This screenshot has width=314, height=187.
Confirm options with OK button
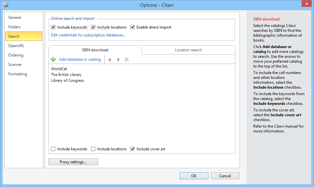point(194,176)
